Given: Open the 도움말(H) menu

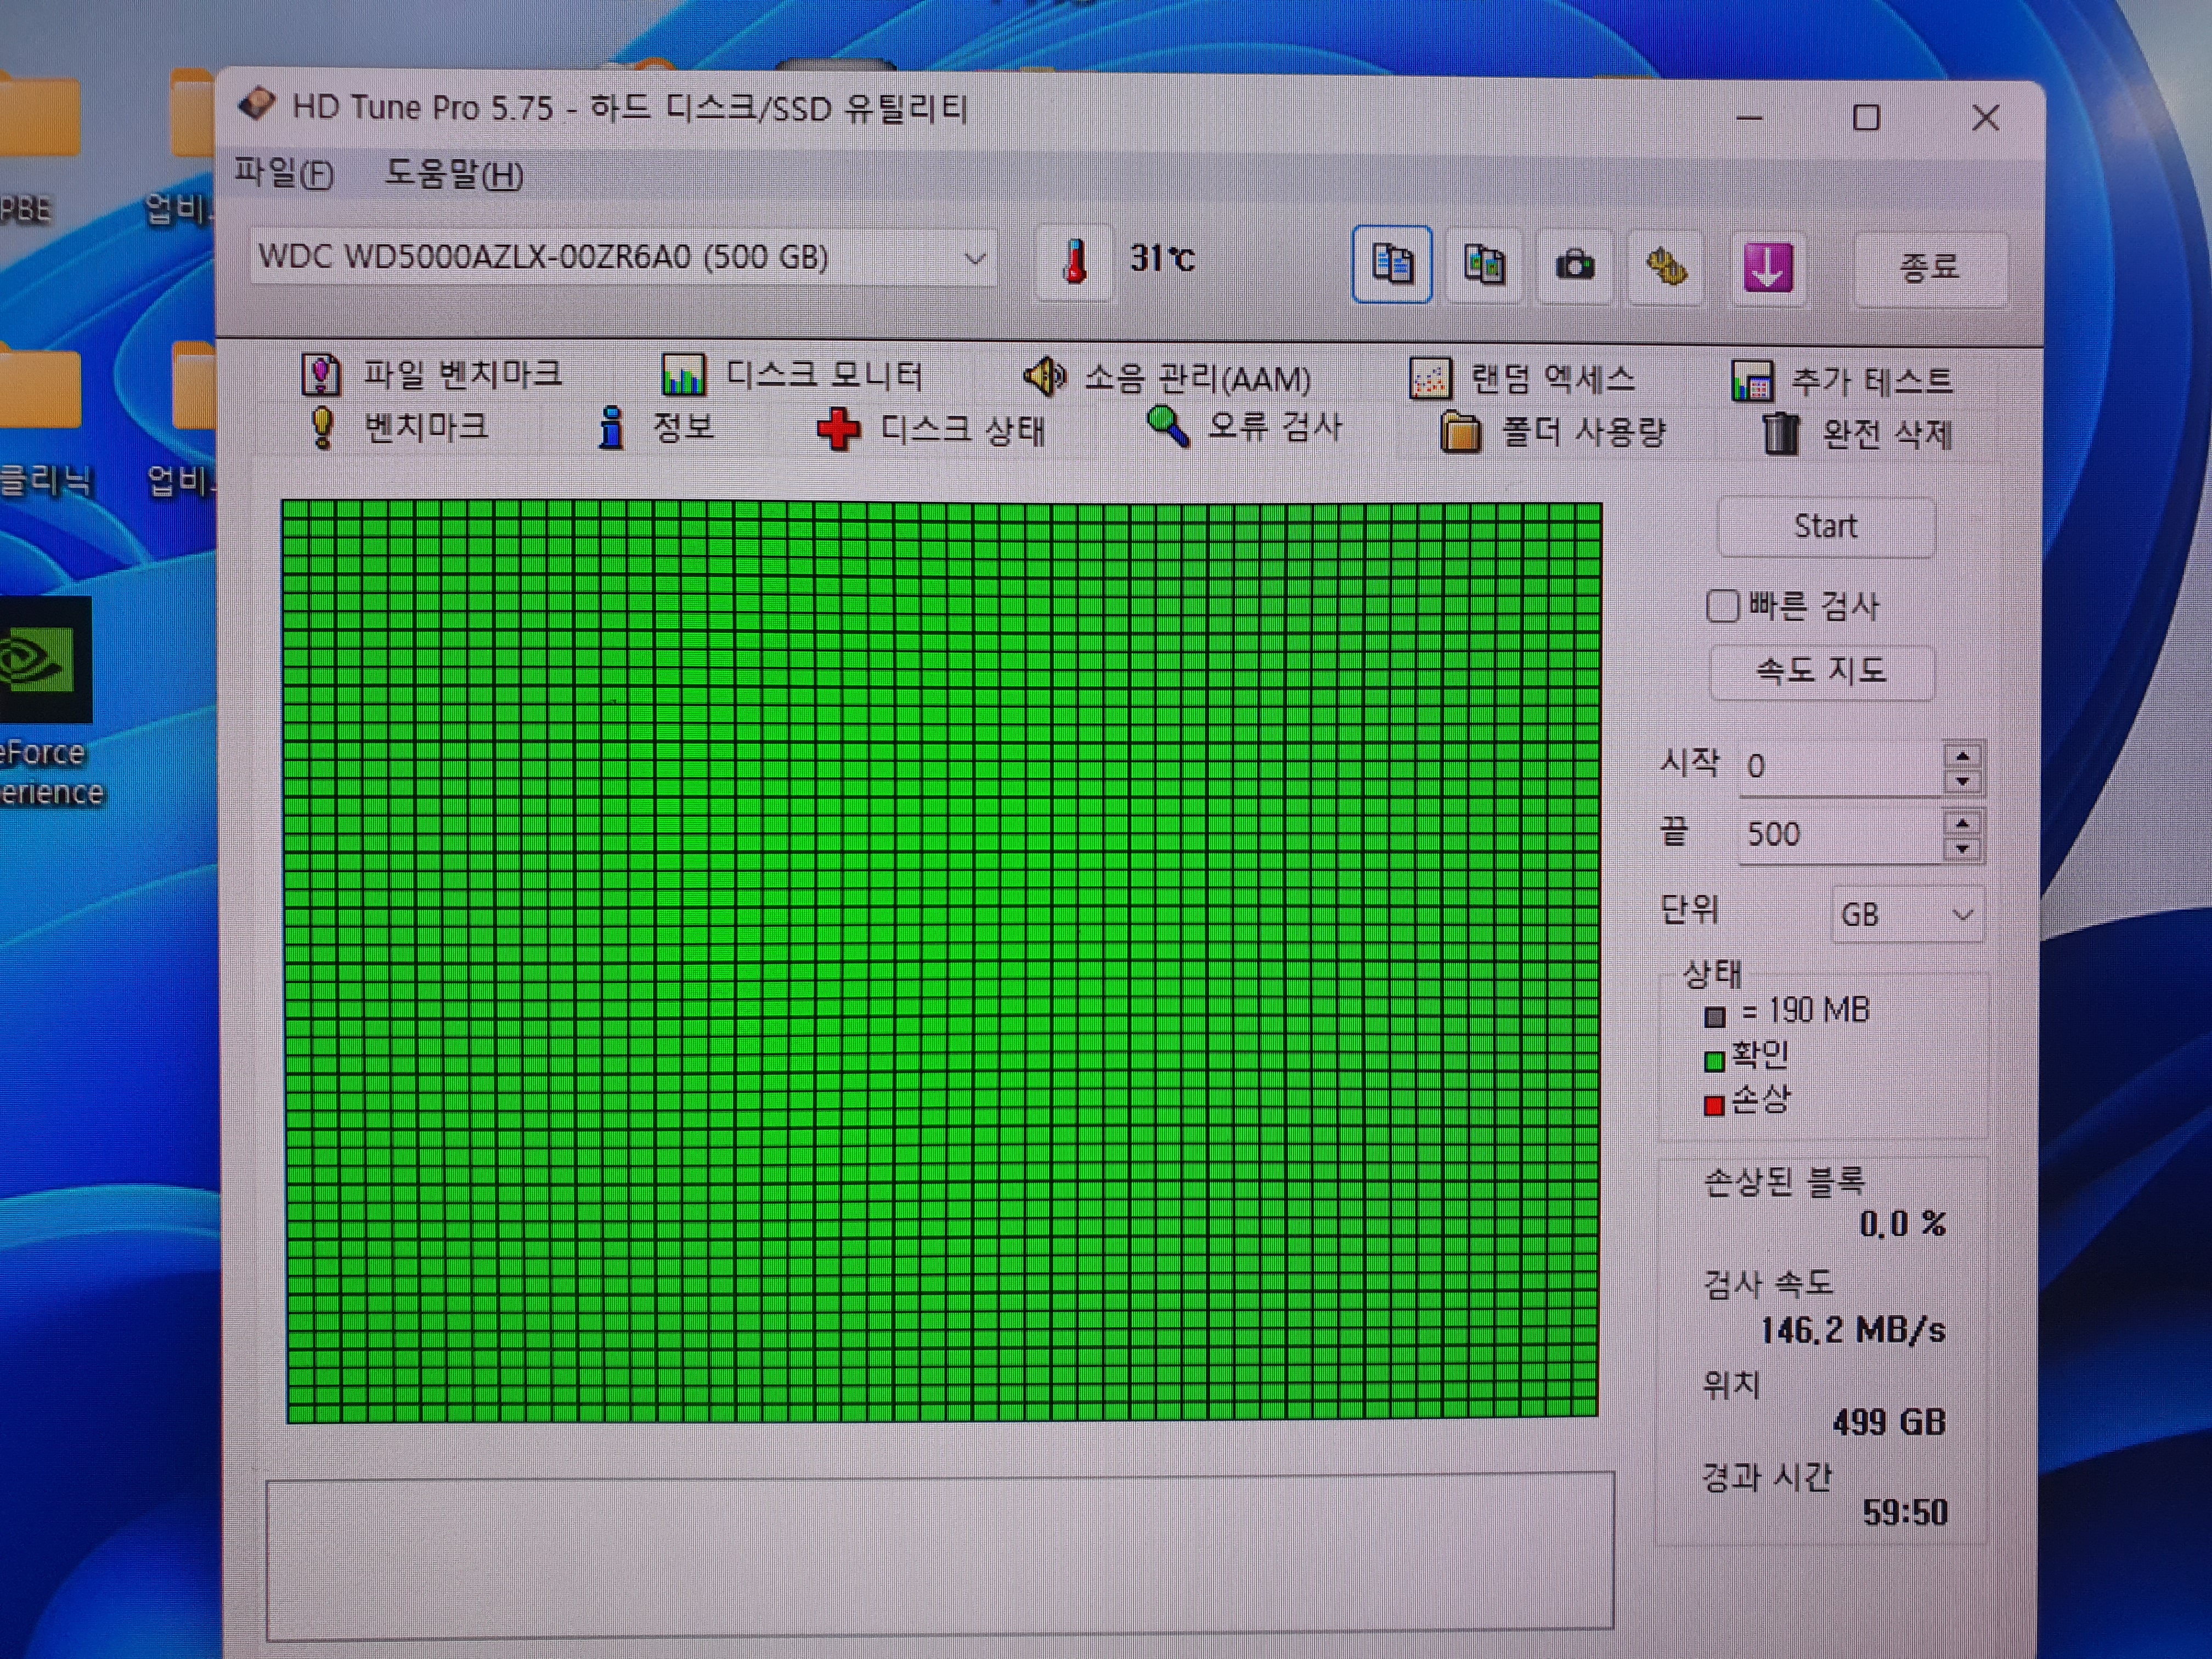Looking at the screenshot, I should tap(454, 175).
